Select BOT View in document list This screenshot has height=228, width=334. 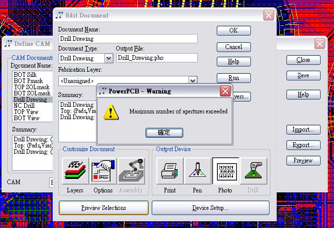pyautogui.click(x=26, y=118)
